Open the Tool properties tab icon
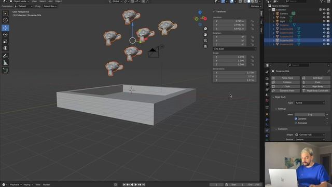This screenshot has height=187, width=332. 267,72
